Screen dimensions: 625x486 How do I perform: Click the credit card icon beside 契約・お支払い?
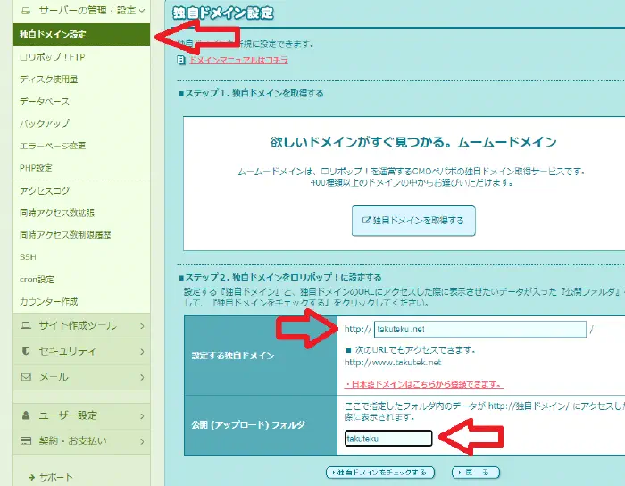pos(26,441)
